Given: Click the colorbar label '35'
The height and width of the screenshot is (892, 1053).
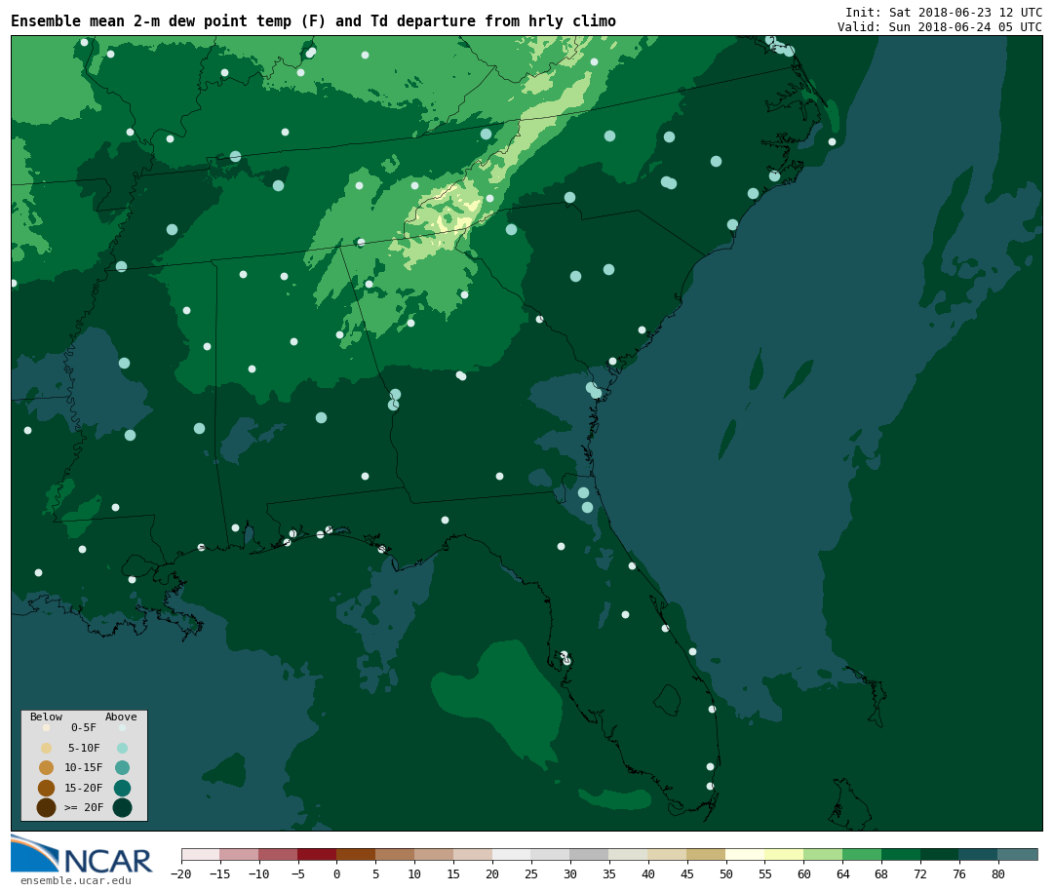Looking at the screenshot, I should (609, 873).
